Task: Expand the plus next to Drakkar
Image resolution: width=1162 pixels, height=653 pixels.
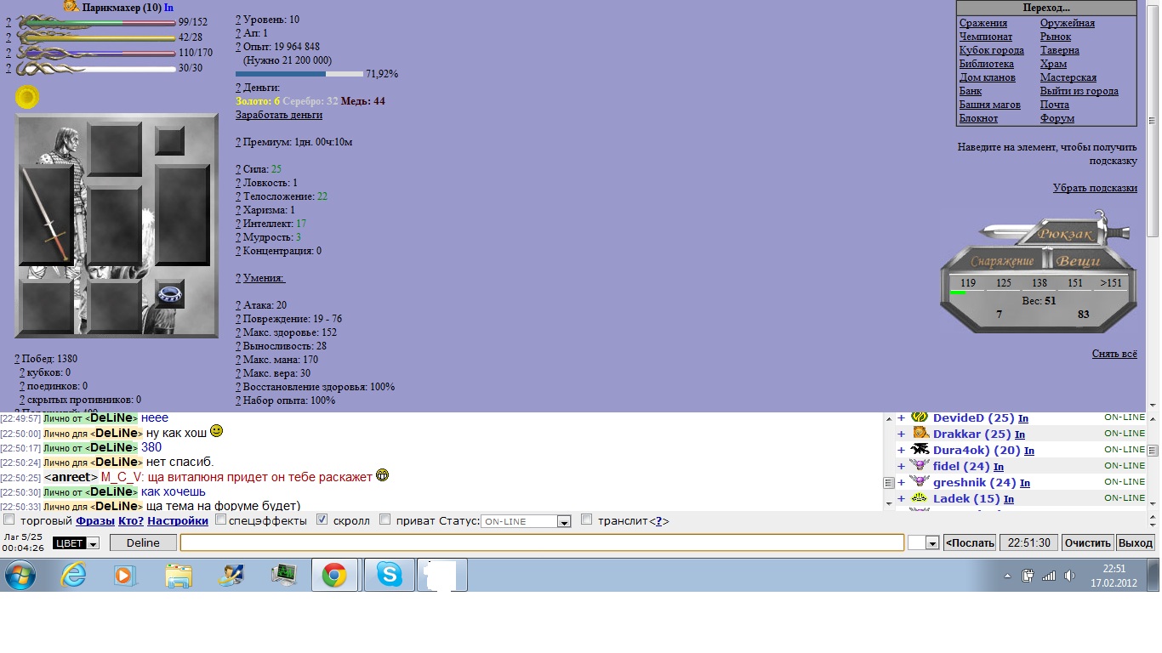Action: 901,434
